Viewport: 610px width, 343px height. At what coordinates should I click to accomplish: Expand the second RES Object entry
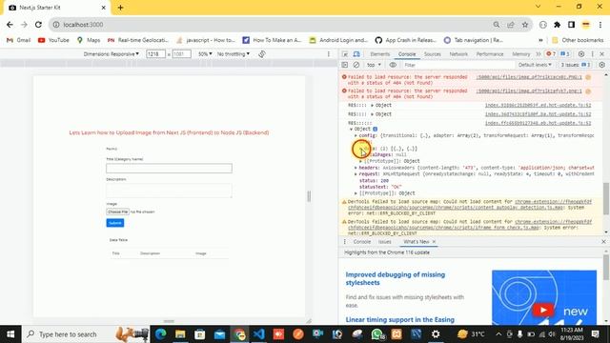click(x=372, y=114)
